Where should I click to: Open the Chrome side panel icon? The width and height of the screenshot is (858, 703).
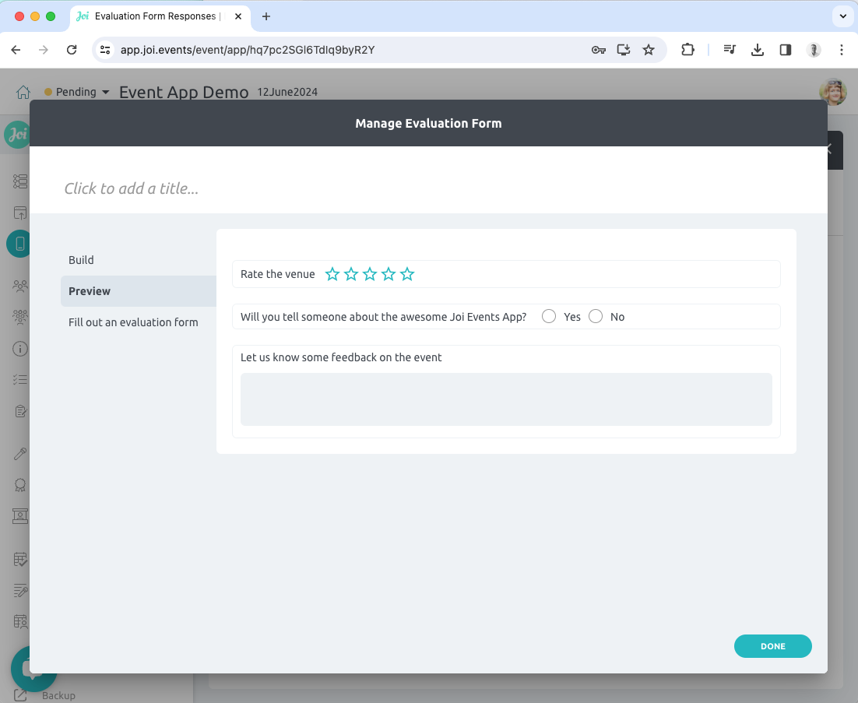point(786,50)
